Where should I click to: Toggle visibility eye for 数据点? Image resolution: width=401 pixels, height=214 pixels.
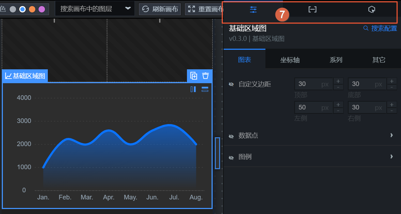(x=231, y=136)
